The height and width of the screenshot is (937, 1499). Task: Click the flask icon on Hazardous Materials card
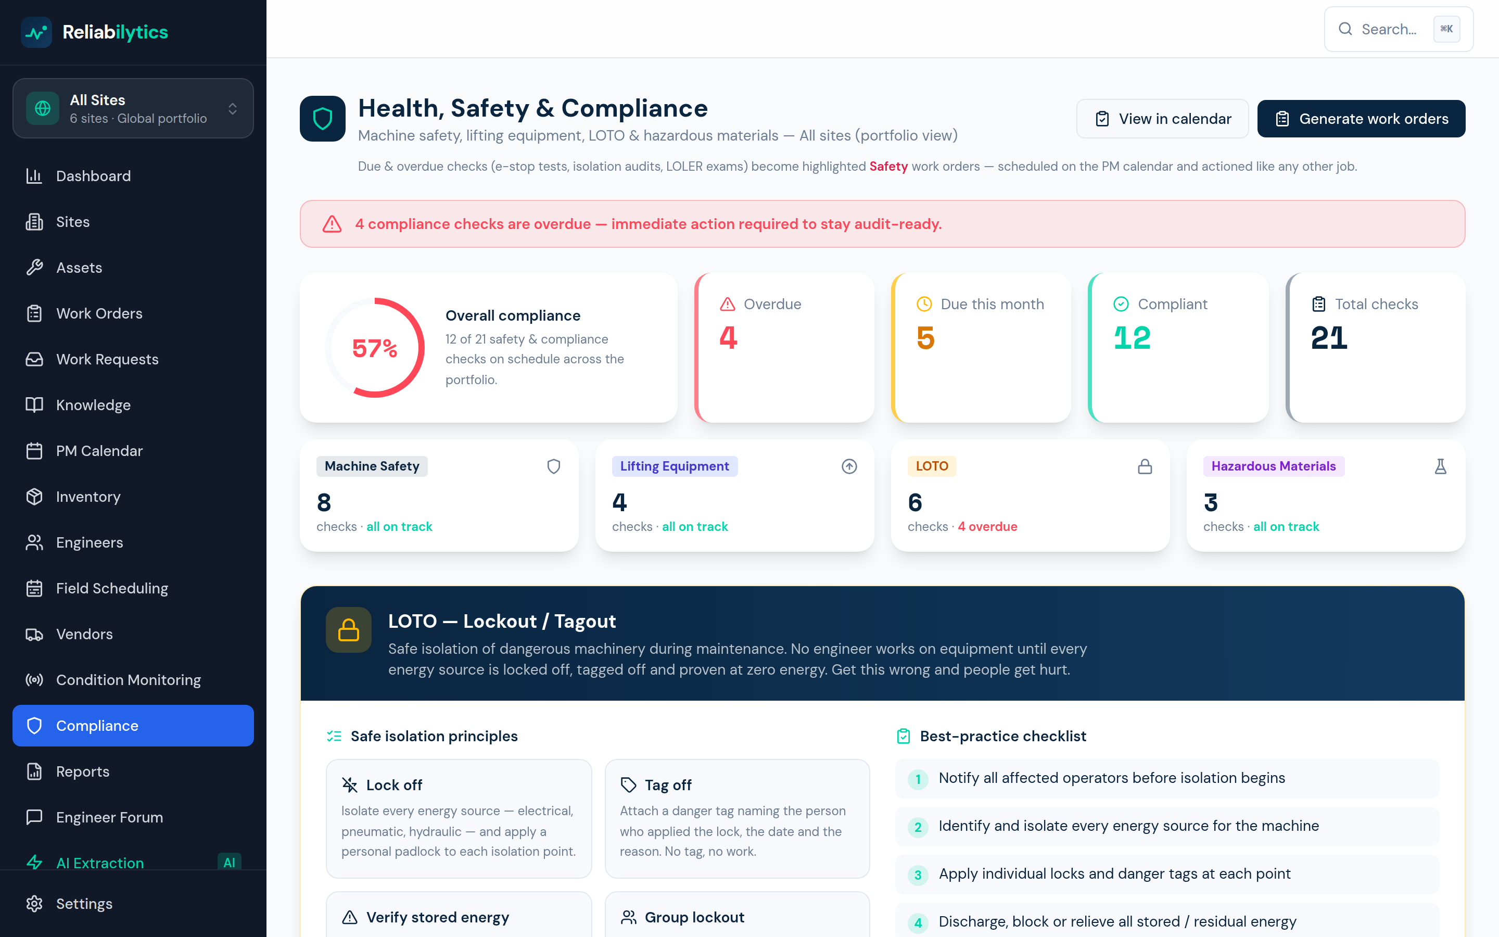pyautogui.click(x=1441, y=466)
